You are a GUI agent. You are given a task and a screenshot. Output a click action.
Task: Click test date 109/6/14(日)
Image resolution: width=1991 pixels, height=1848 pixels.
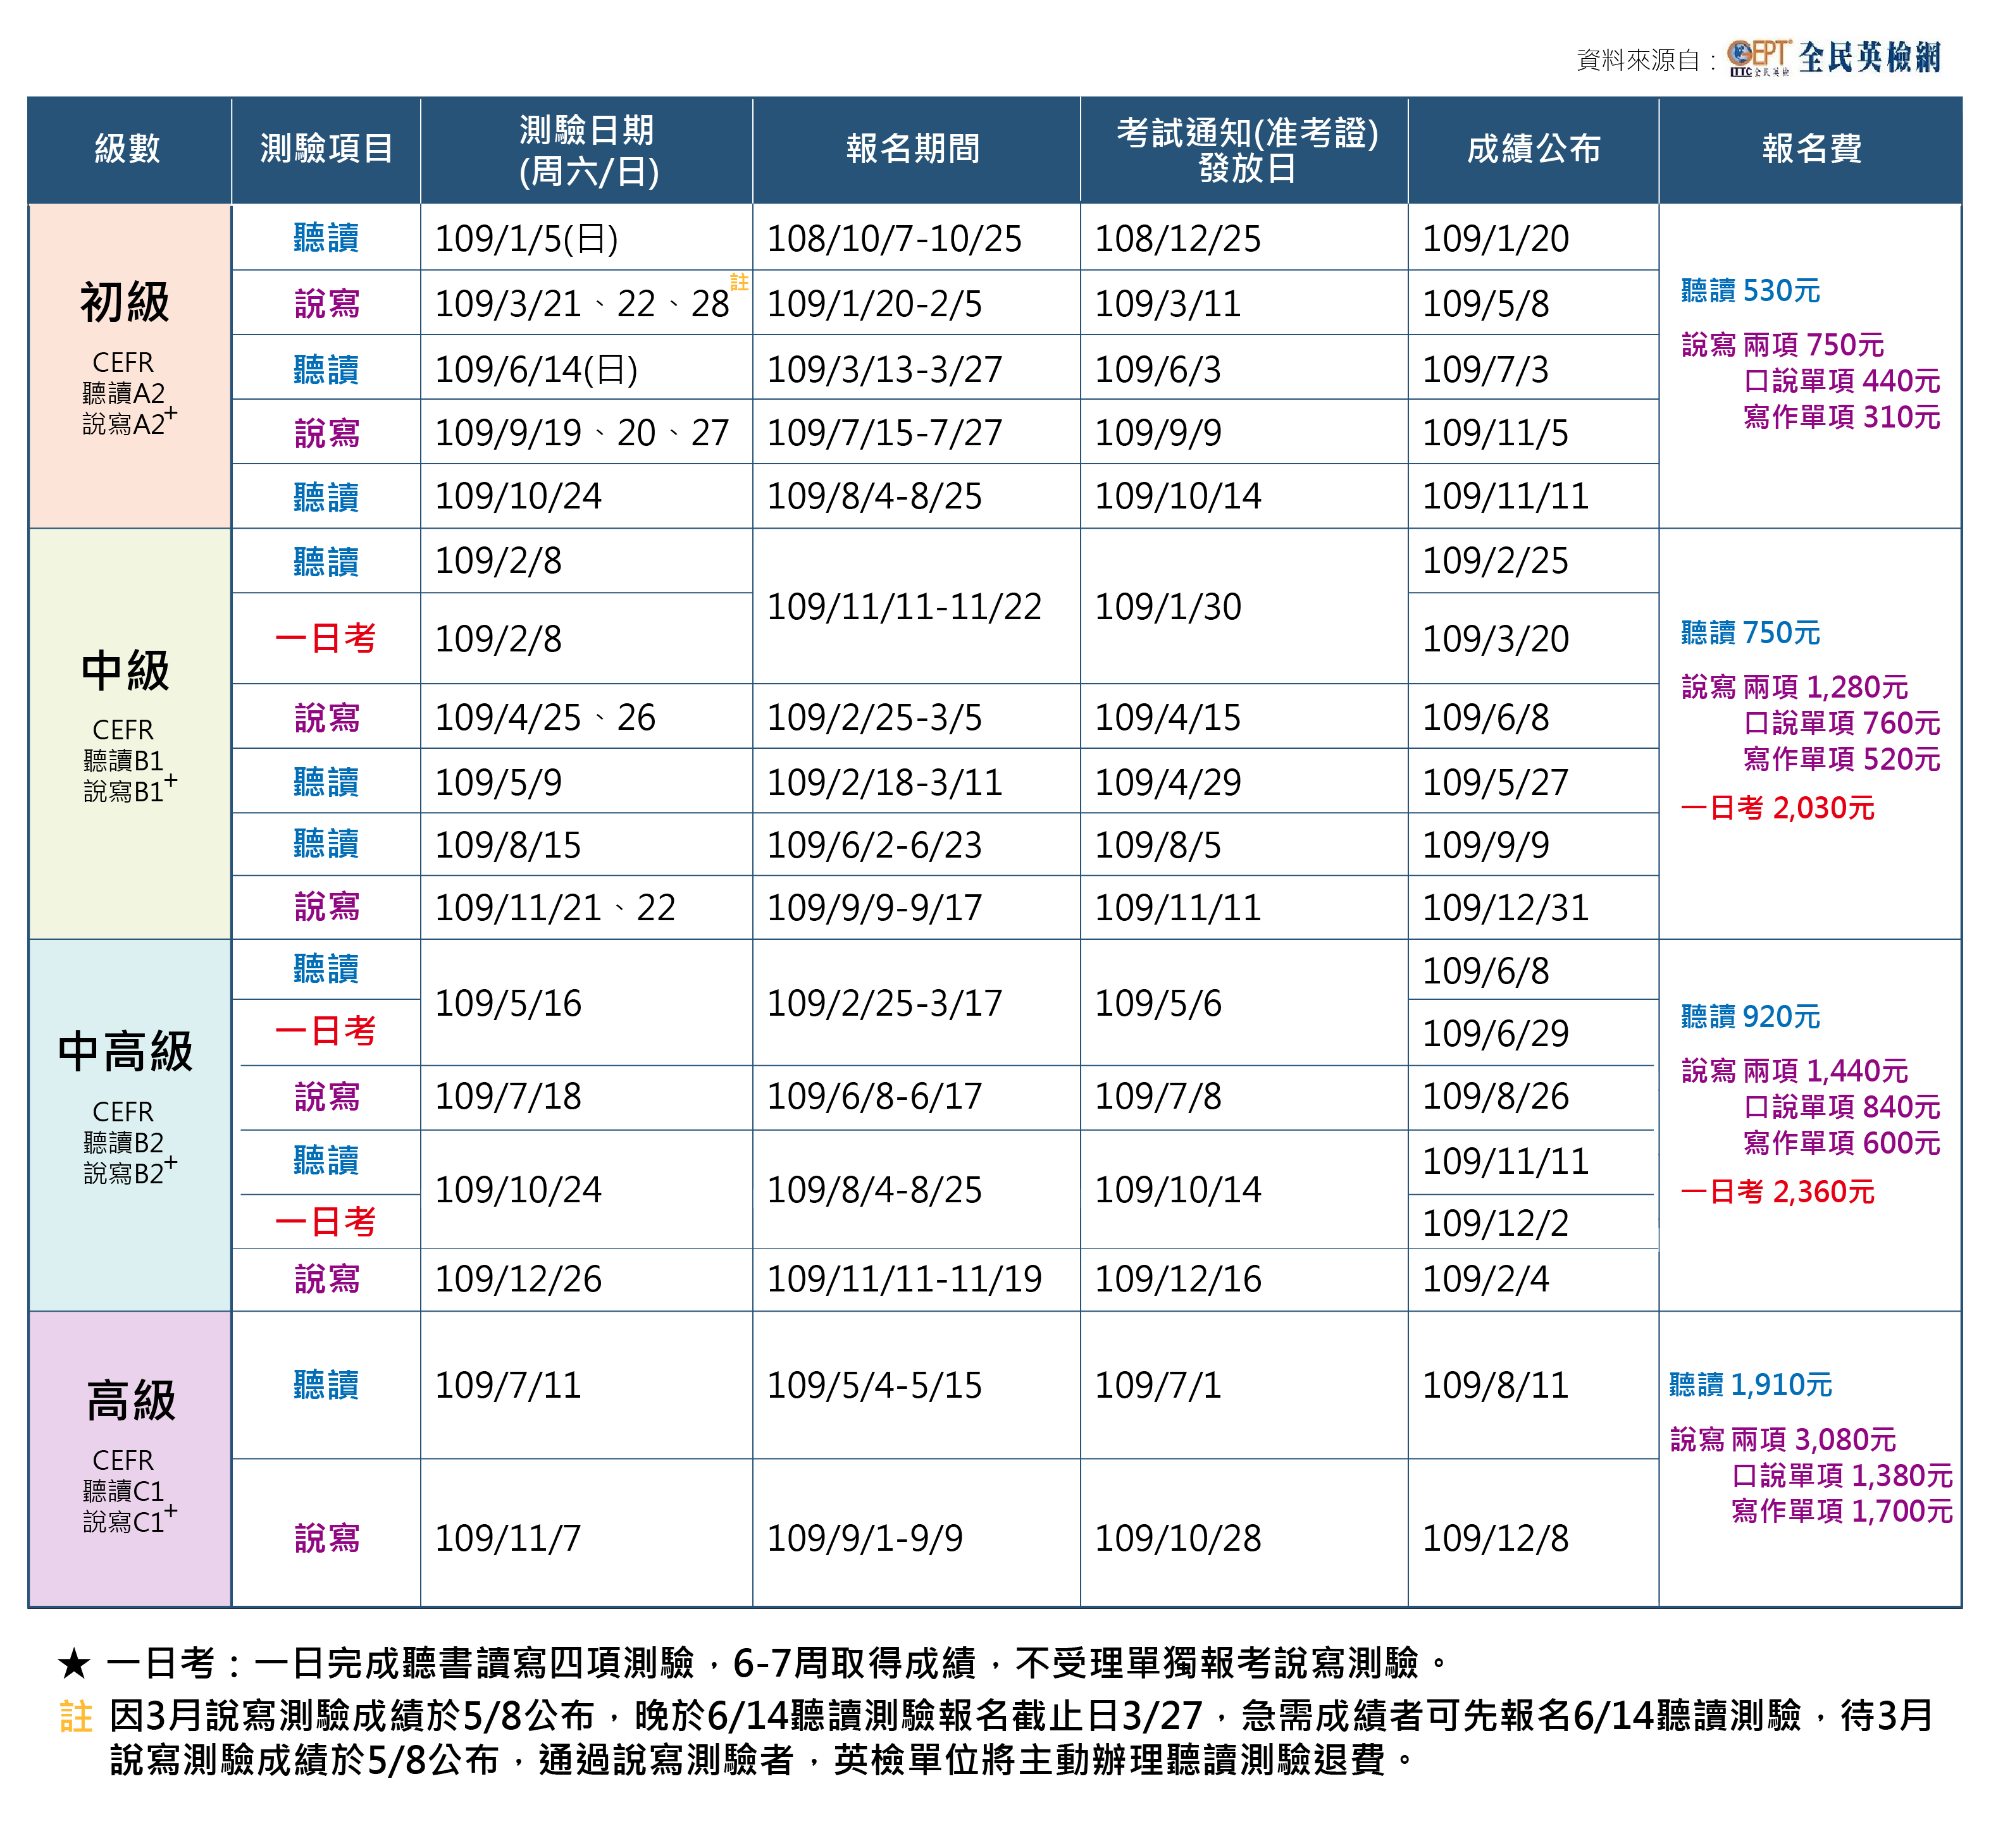click(x=537, y=370)
